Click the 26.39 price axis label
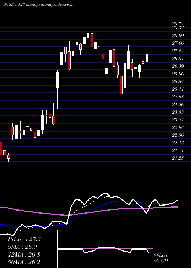This screenshot has height=268, width=191. click(x=178, y=66)
